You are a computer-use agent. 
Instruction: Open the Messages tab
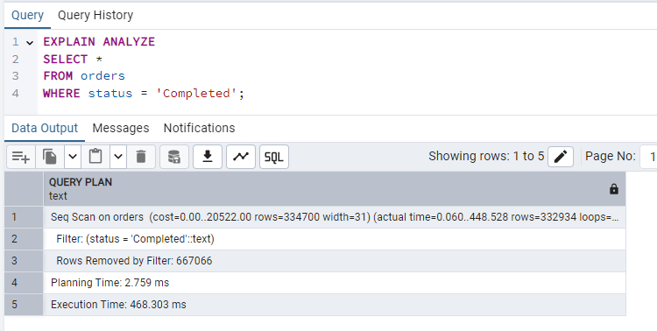[x=121, y=128]
